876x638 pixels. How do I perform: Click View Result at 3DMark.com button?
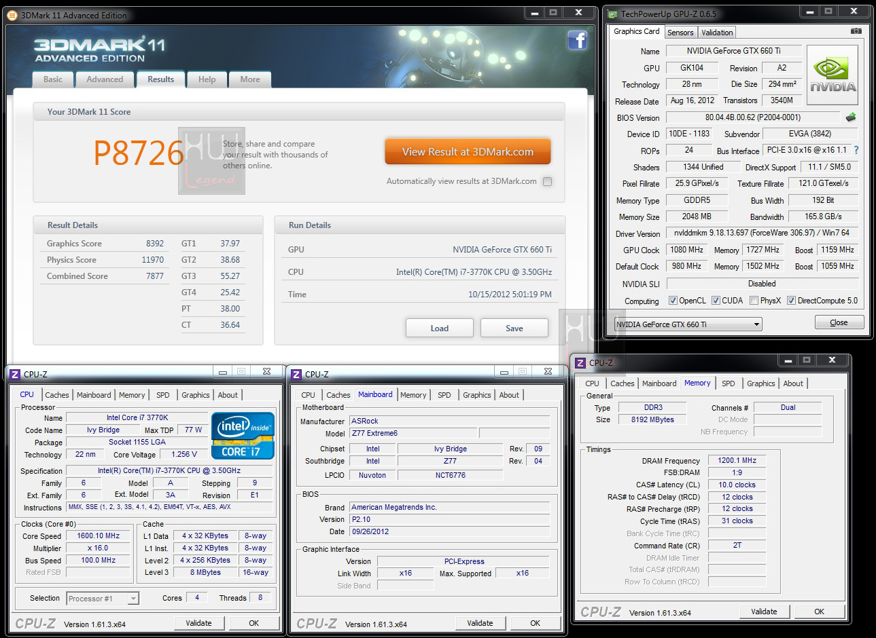pyautogui.click(x=468, y=152)
